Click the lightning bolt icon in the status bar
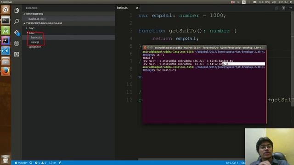This screenshot has width=294, height=165. (60, 163)
